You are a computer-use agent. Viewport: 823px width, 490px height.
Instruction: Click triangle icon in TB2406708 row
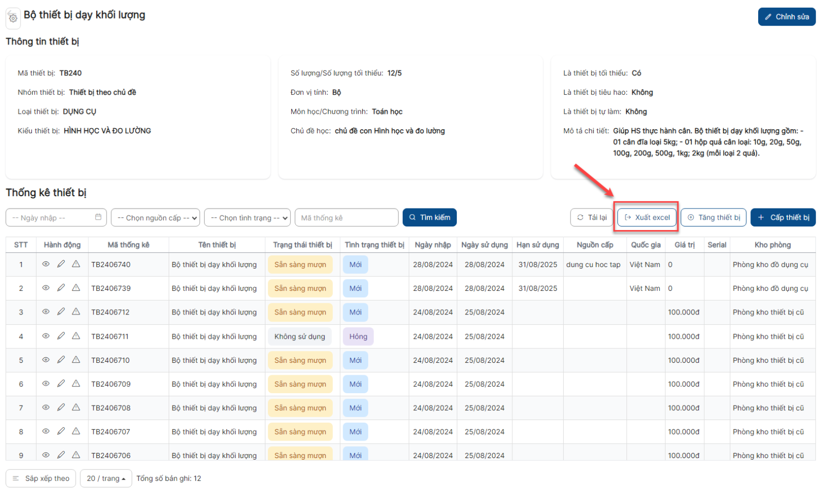coord(76,407)
